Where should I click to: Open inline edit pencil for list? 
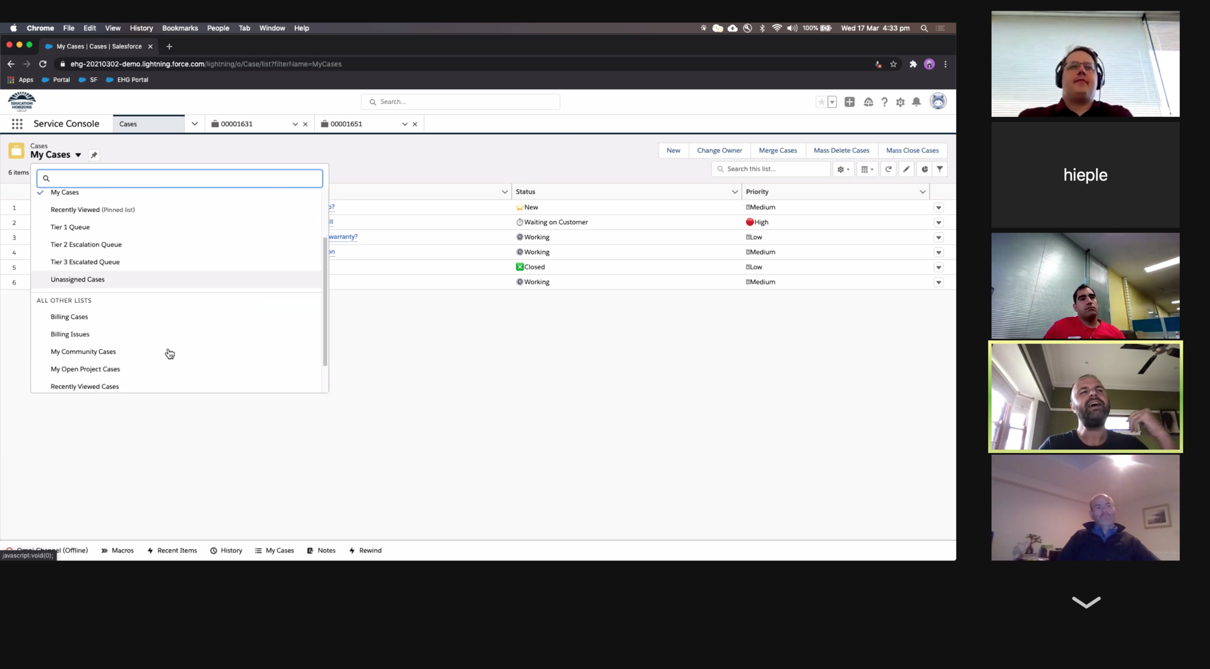pyautogui.click(x=906, y=169)
